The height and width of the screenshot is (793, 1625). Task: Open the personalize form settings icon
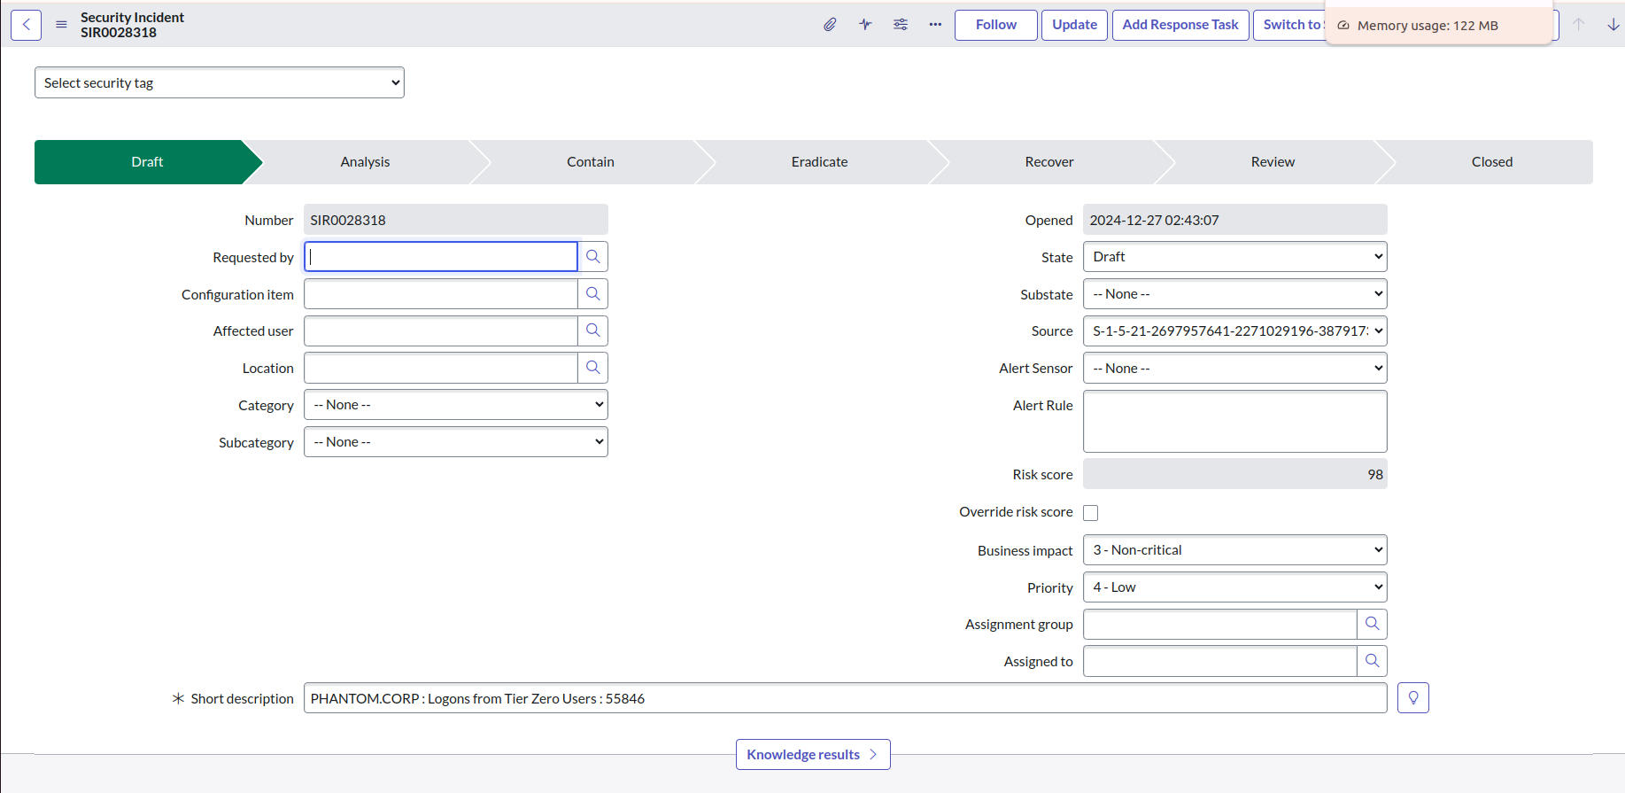coord(901,25)
